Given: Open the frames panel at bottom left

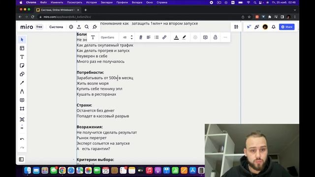Looking at the screenshot, I should tap(21, 159).
